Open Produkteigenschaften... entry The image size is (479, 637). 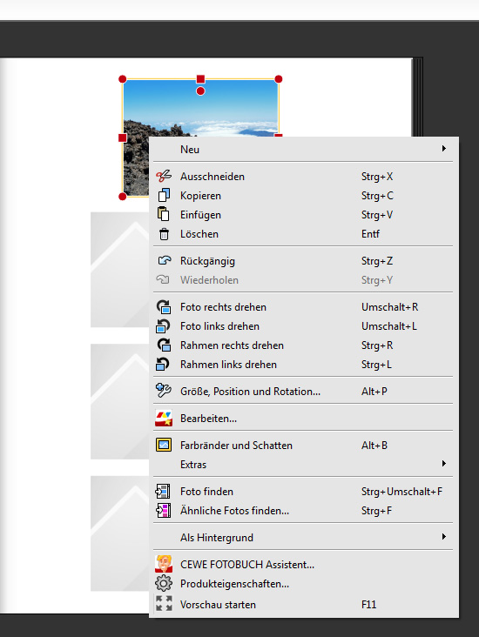(x=303, y=583)
